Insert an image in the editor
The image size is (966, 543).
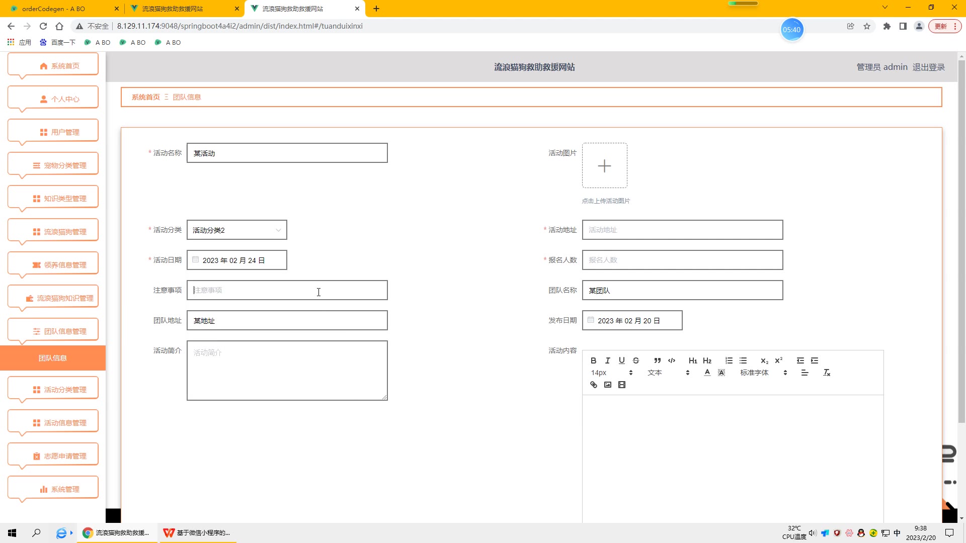608,385
